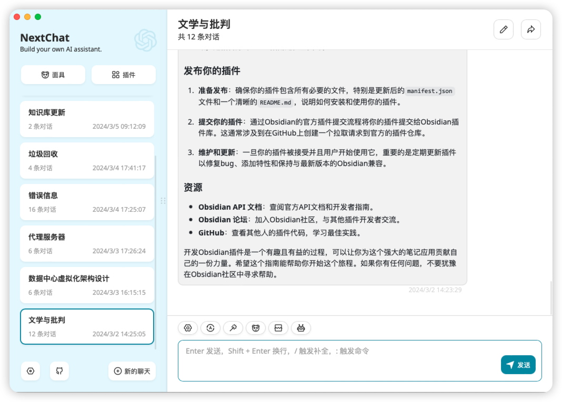562x402 pixels.
Task: Click the share arrow icon
Action: pyautogui.click(x=531, y=29)
